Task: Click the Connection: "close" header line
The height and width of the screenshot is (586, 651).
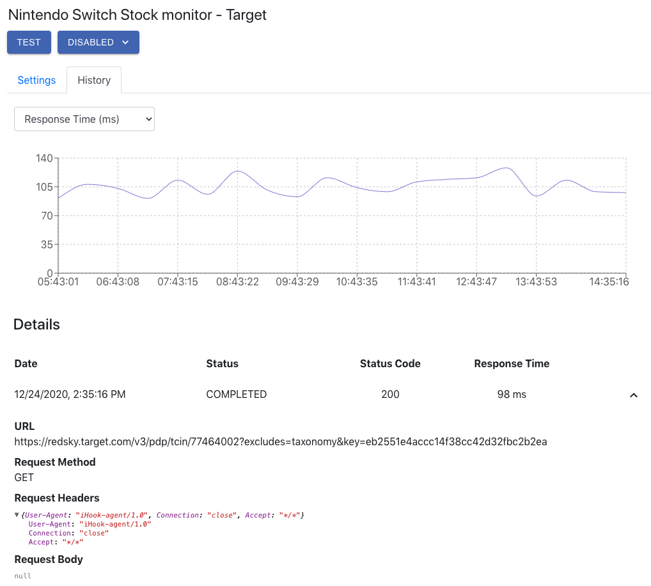Action: tap(68, 533)
